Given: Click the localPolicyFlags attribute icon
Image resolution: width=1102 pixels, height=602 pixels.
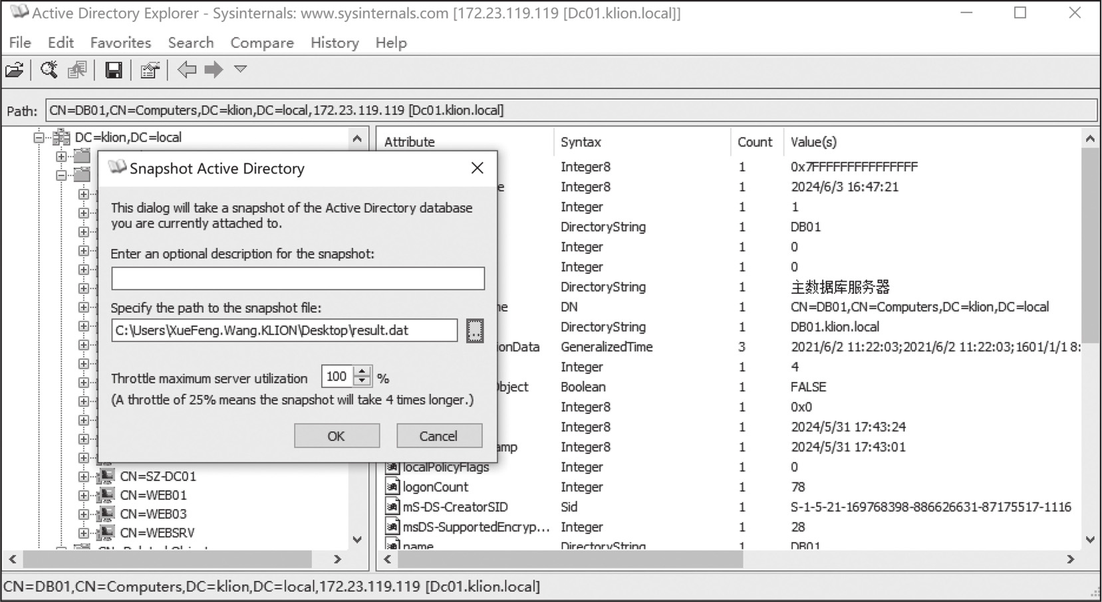Looking at the screenshot, I should [x=392, y=467].
